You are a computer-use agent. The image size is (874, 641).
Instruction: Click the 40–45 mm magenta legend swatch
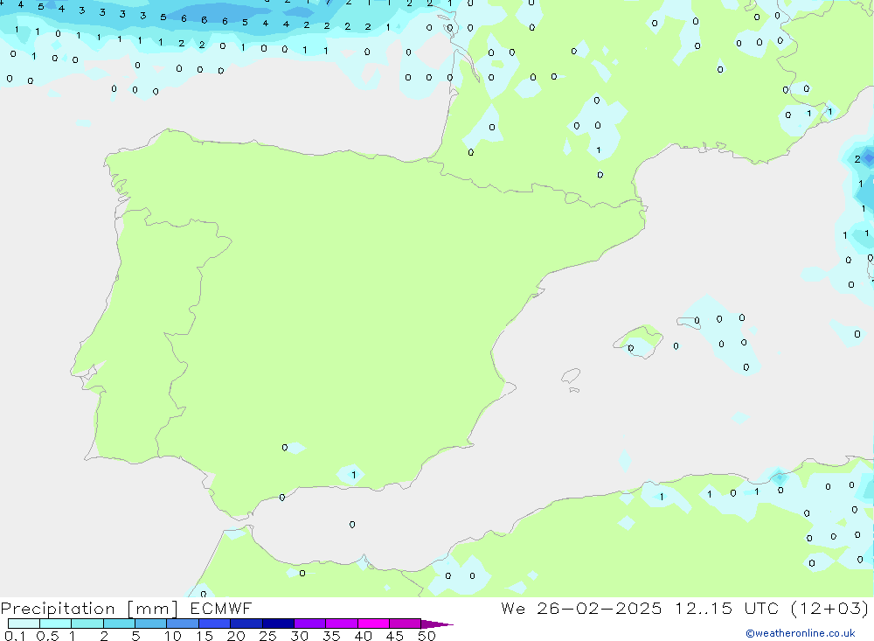(x=373, y=624)
